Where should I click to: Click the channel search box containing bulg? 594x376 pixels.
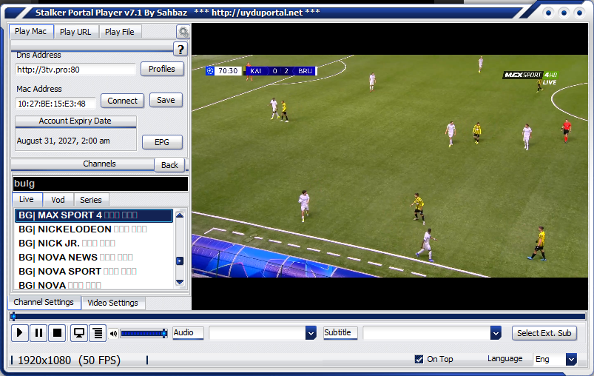101,184
